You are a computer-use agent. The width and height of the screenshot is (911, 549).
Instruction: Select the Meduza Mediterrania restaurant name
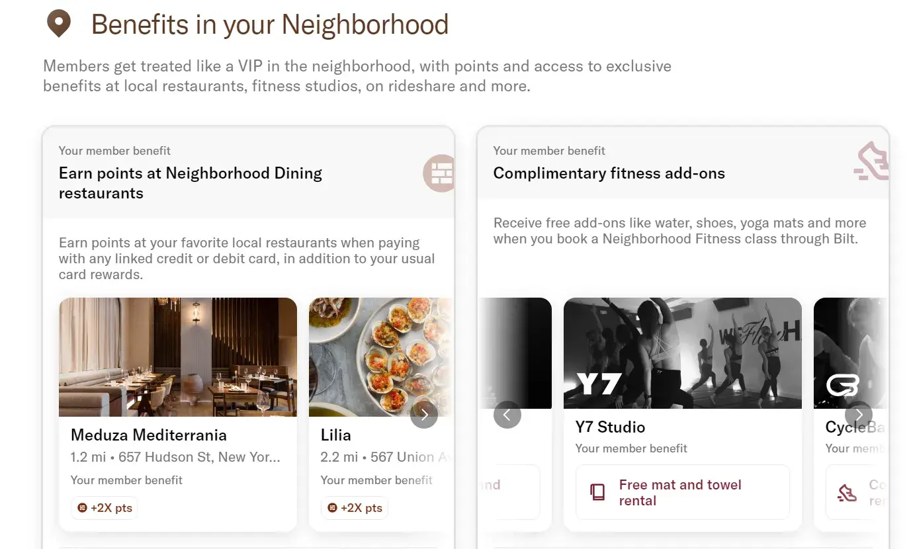tap(149, 435)
